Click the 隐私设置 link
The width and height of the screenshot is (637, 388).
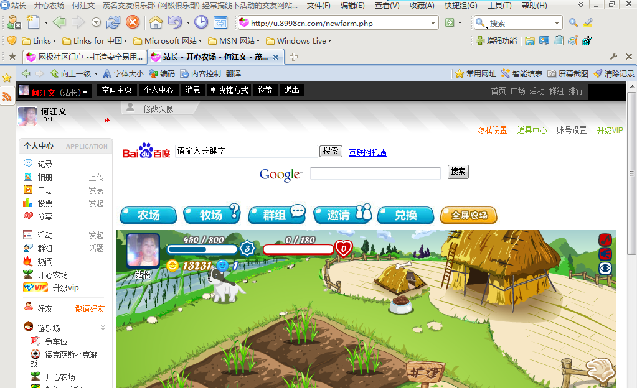(x=492, y=131)
